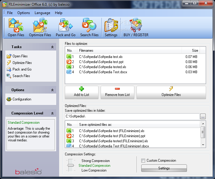Click the Add to List button
Image resolution: width=215 pixels, height=179 pixels.
[x=82, y=93]
